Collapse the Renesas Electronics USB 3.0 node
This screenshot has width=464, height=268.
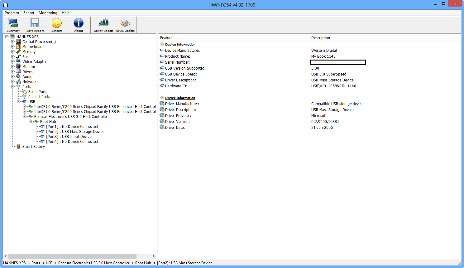tap(25, 116)
